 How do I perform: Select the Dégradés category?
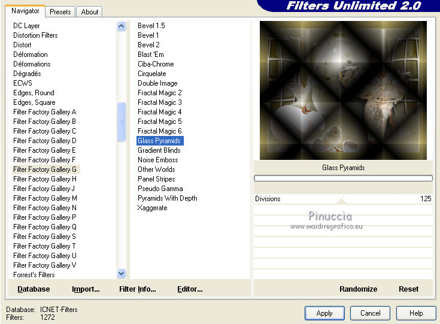[x=27, y=73]
